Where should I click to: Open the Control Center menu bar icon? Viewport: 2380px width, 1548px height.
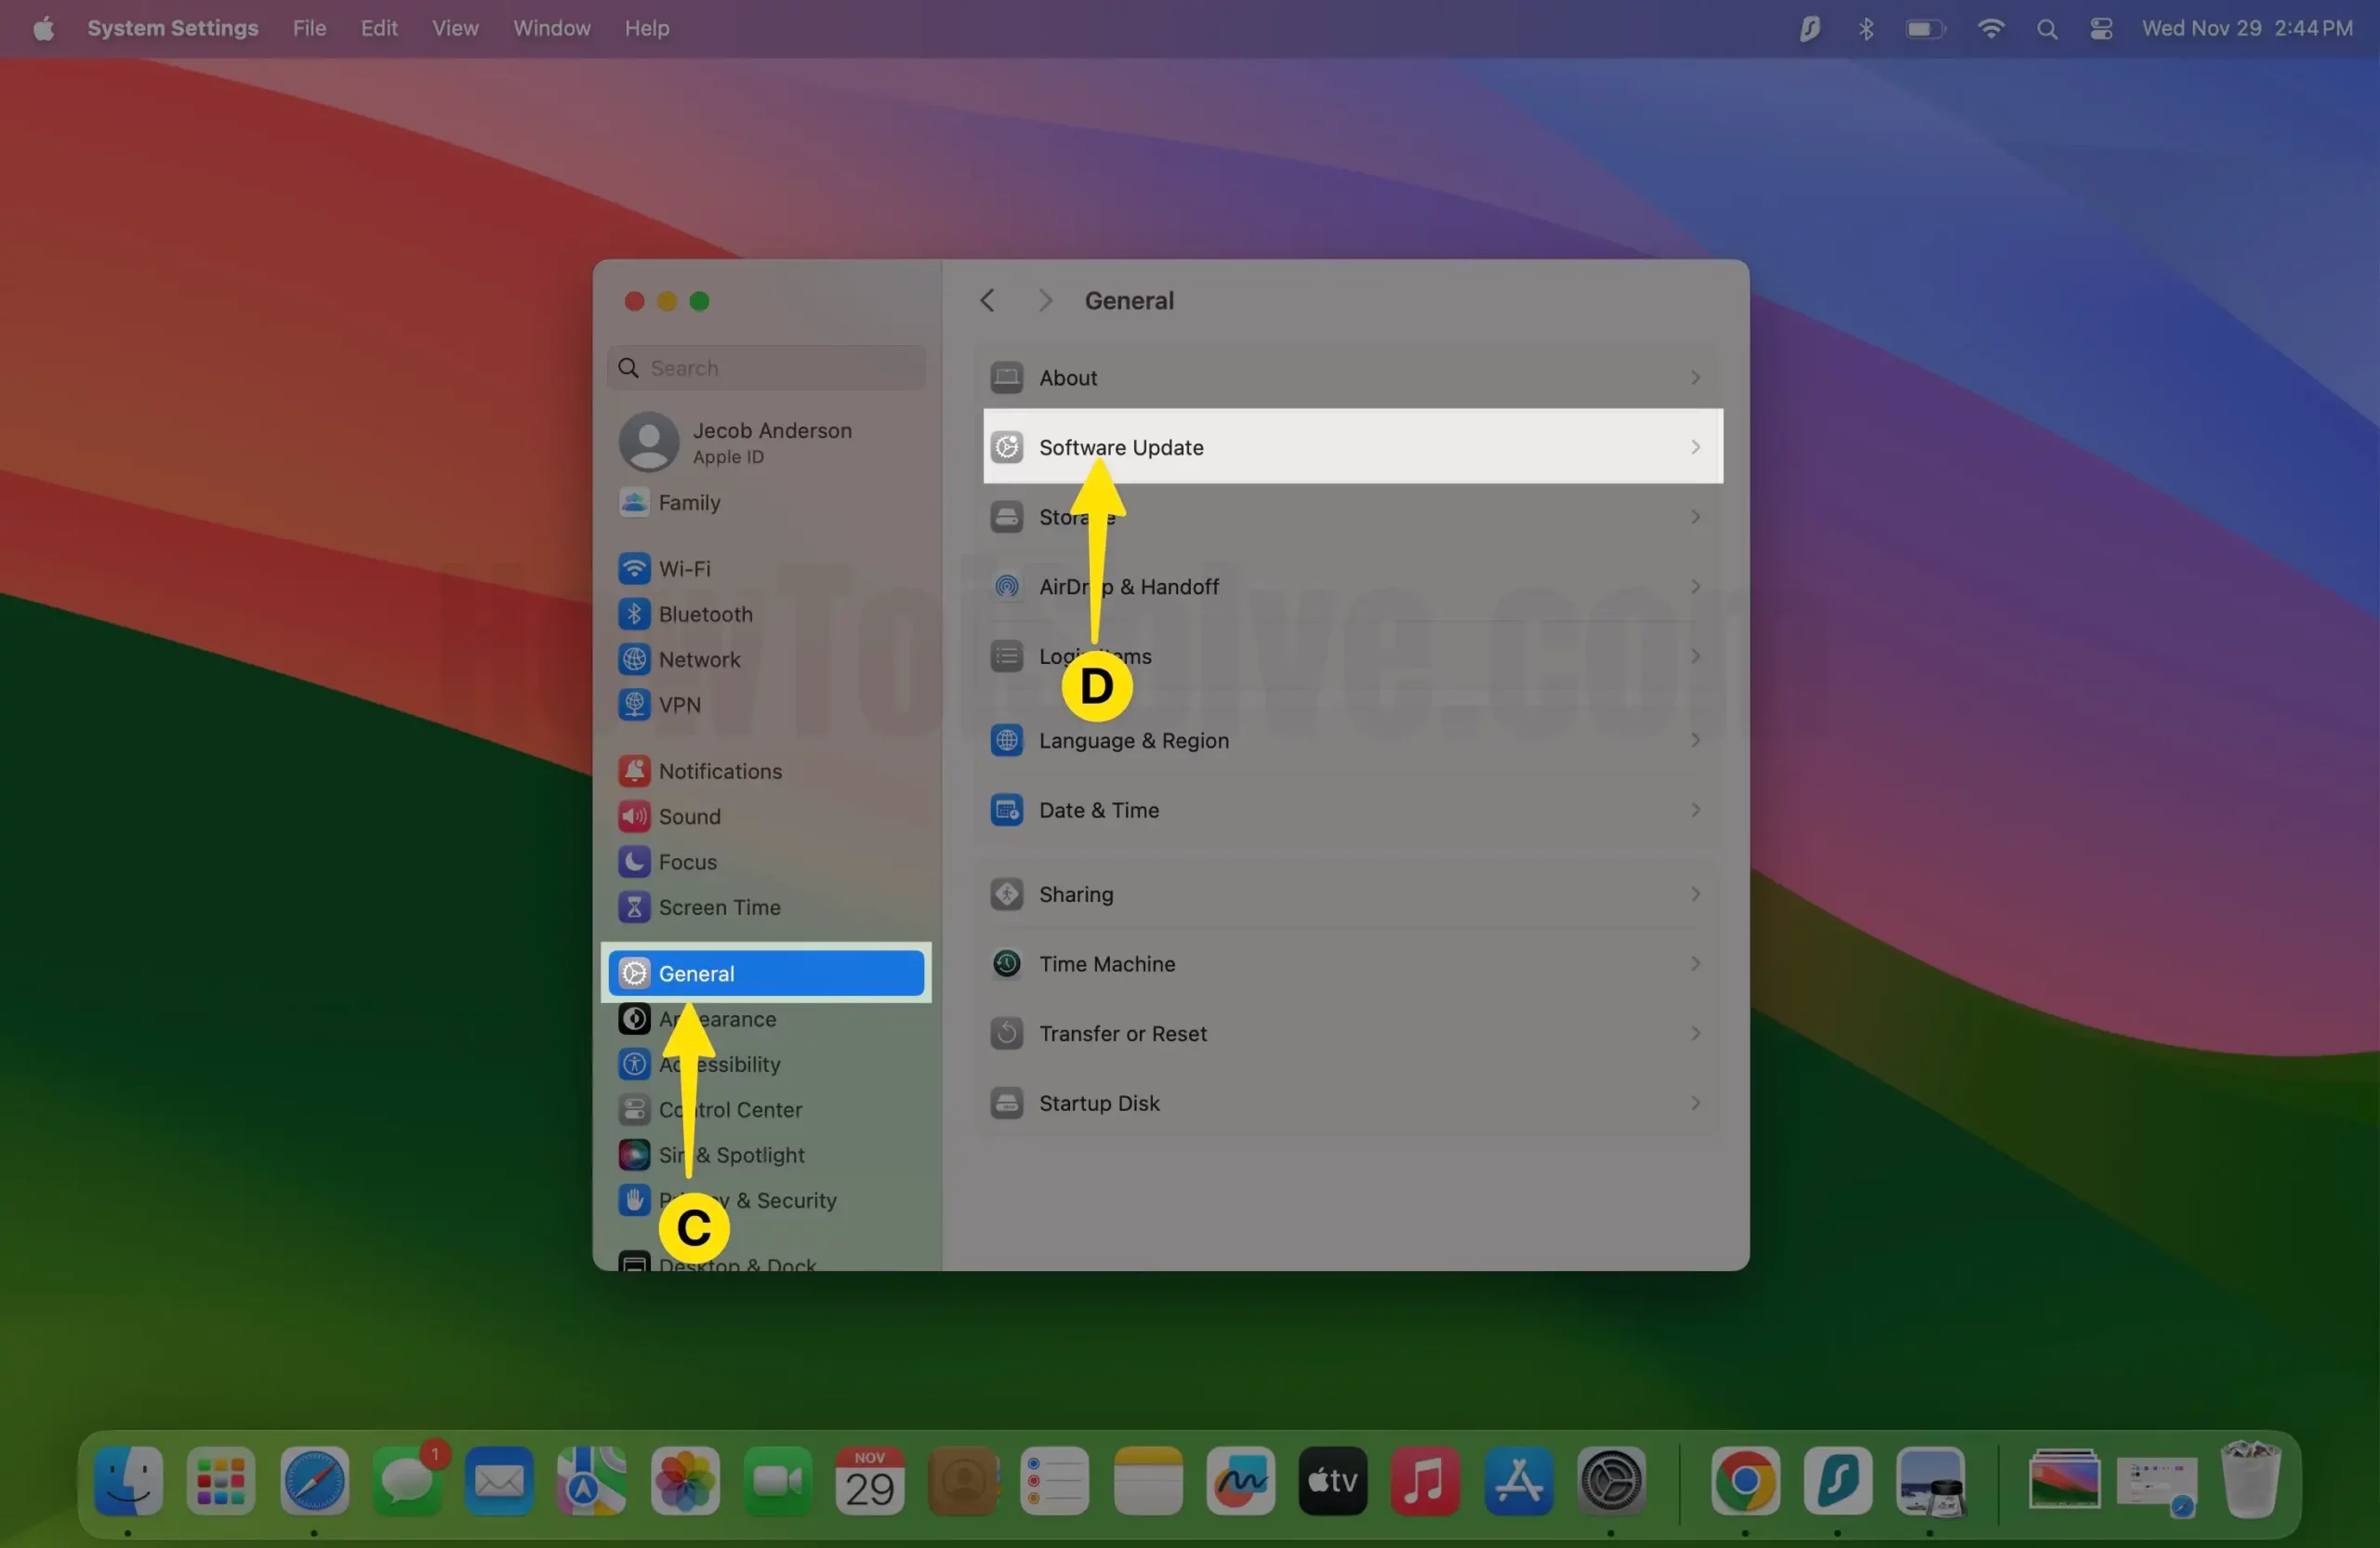(x=2100, y=29)
